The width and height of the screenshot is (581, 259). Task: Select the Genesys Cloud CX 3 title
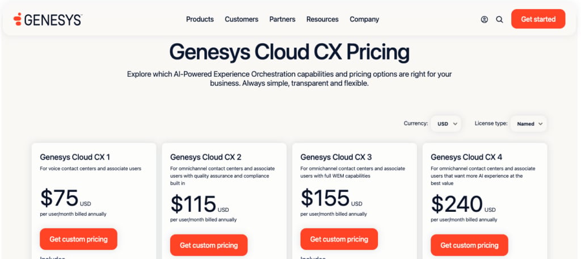coord(336,157)
